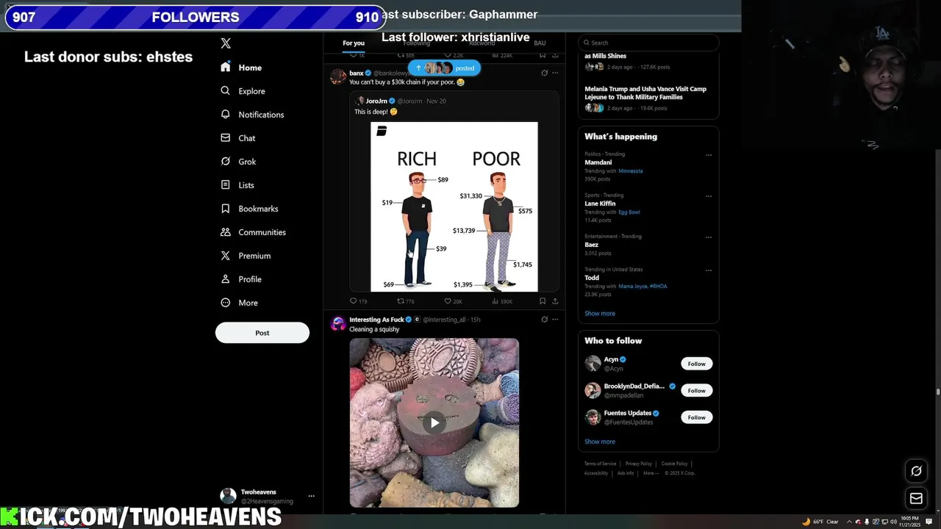Open account switcher dots next to Twoheavens
This screenshot has width=941, height=529.
(311, 496)
